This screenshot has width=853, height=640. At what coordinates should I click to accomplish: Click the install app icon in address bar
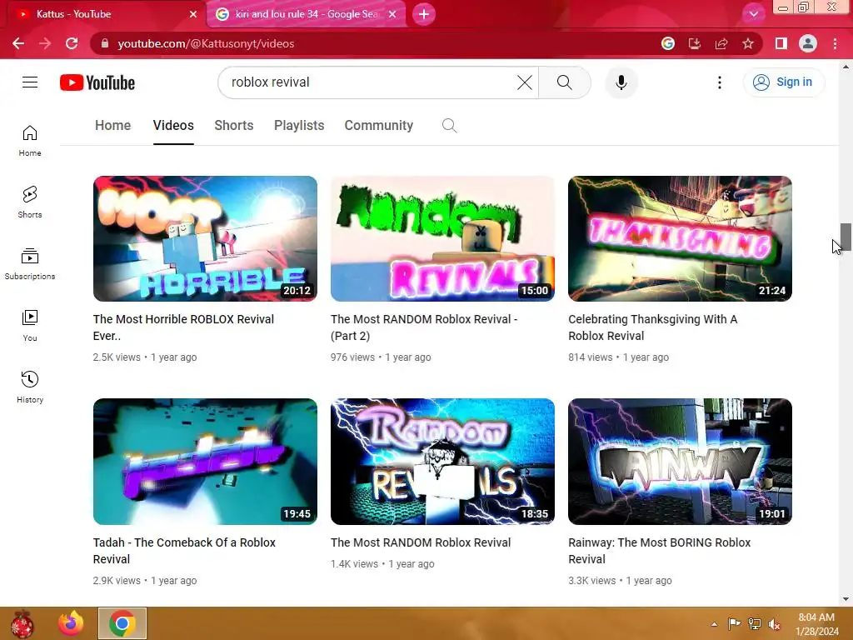(x=695, y=43)
